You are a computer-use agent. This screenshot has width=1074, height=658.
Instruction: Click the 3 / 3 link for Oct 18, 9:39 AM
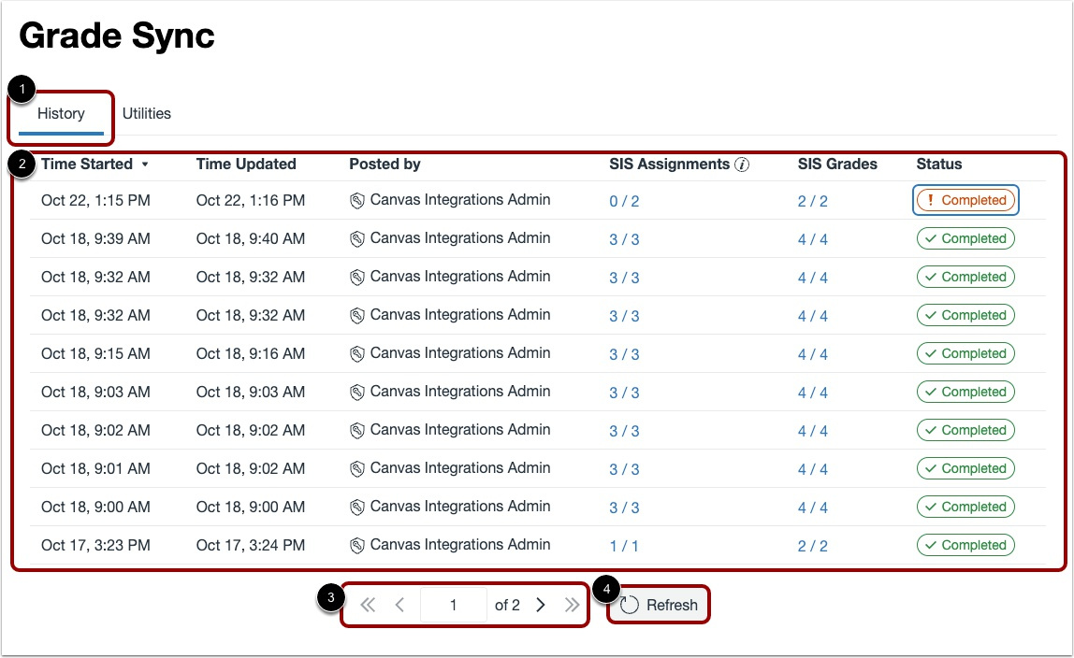624,238
